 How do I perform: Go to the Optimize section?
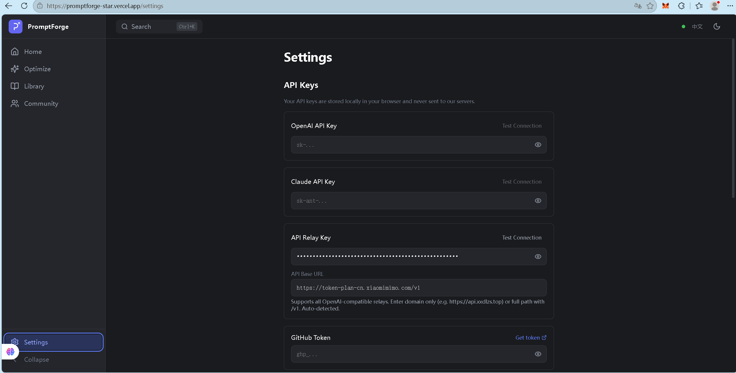pyautogui.click(x=54, y=69)
